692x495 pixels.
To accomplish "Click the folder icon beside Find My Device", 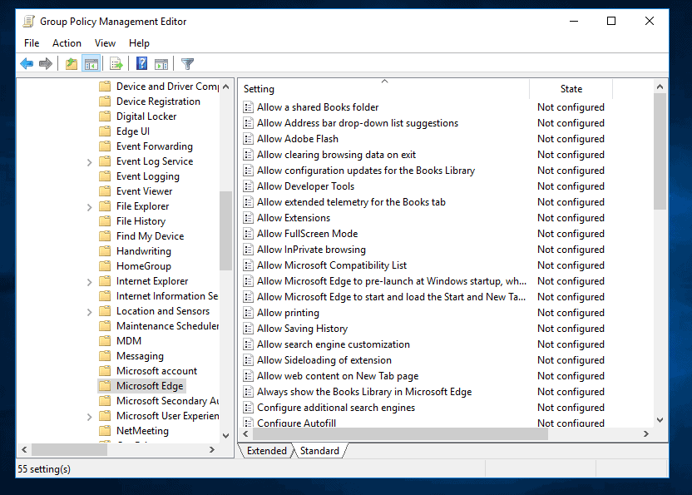I will [105, 235].
